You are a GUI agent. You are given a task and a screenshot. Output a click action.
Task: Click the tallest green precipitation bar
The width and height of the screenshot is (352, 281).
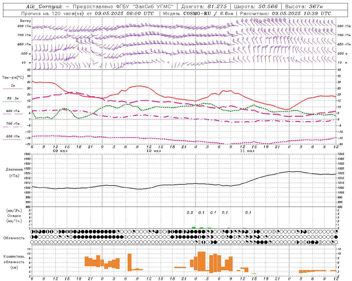pyautogui.click(x=194, y=227)
